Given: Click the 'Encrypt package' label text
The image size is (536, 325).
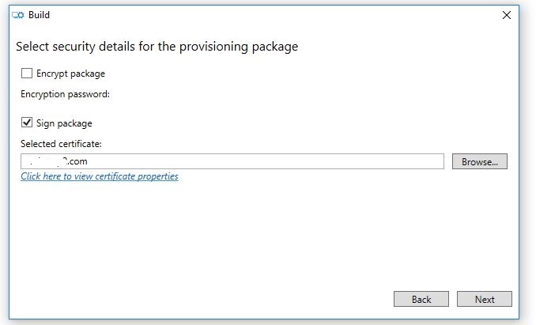Looking at the screenshot, I should 70,74.
